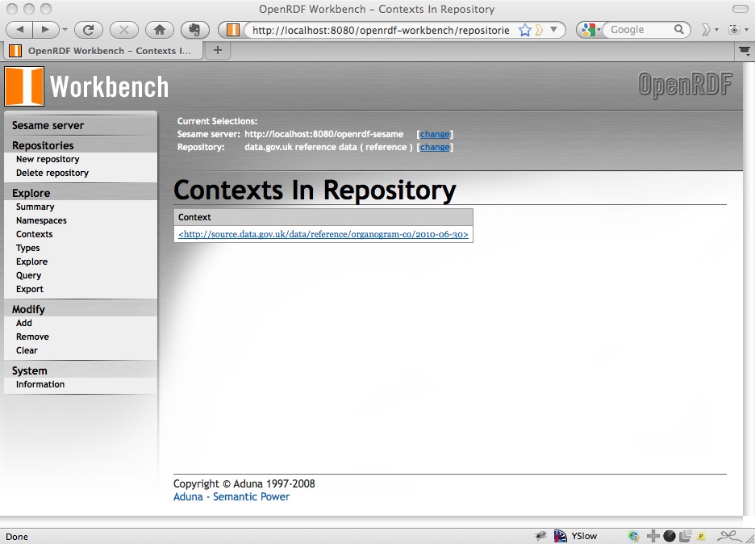Click the Firebug bug icon in status bar
This screenshot has width=755, height=544.
click(x=541, y=536)
